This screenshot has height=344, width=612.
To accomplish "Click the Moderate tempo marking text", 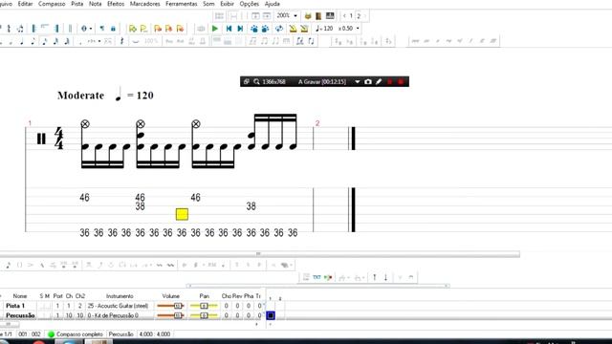I will pos(80,96).
